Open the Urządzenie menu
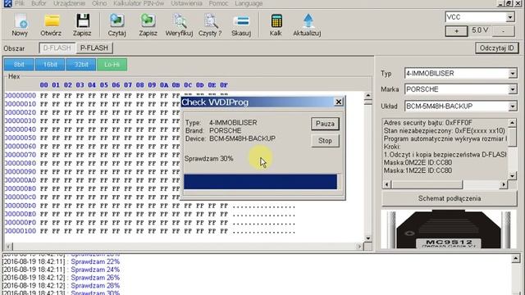This screenshot has height=295, width=525. click(69, 3)
